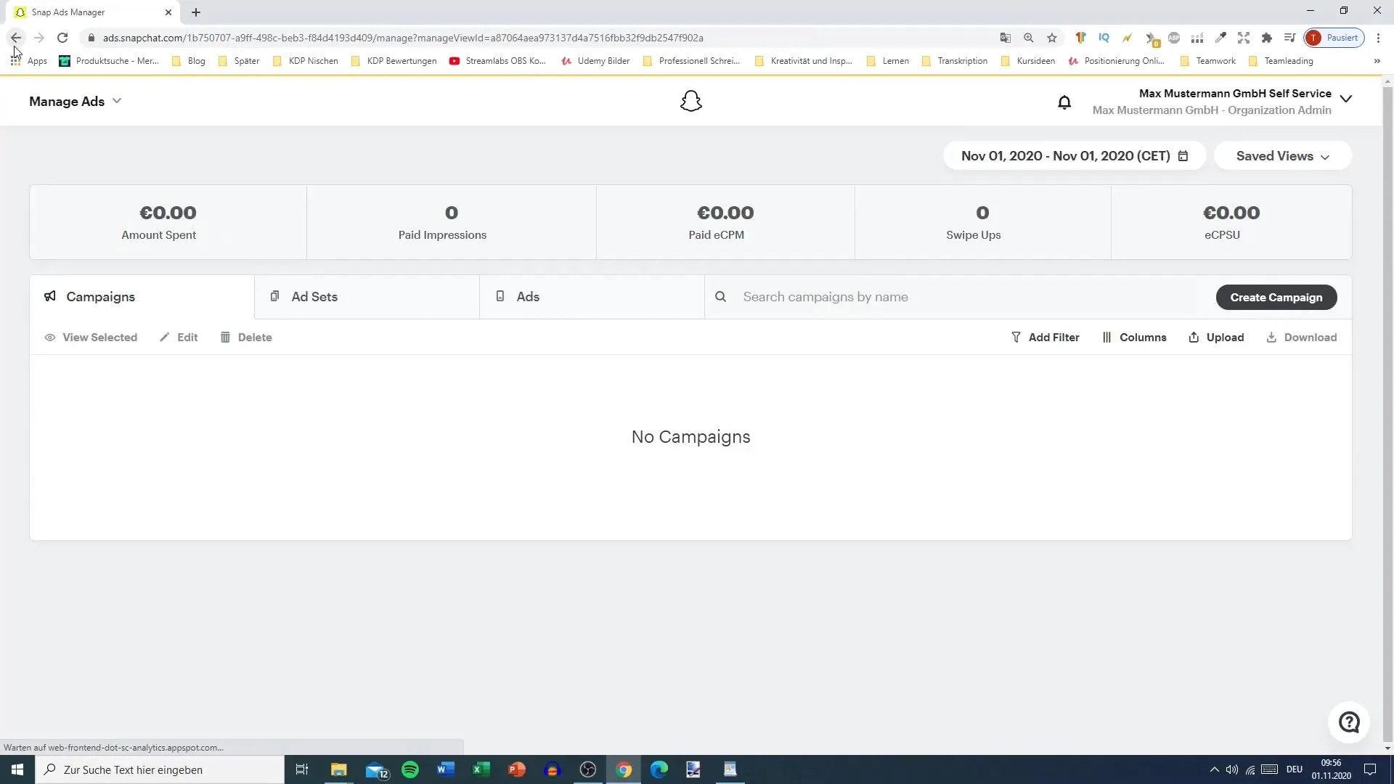Open Task View in taskbar
Image resolution: width=1394 pixels, height=784 pixels.
click(302, 769)
